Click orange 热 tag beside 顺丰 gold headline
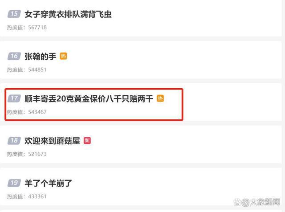 click(x=160, y=98)
